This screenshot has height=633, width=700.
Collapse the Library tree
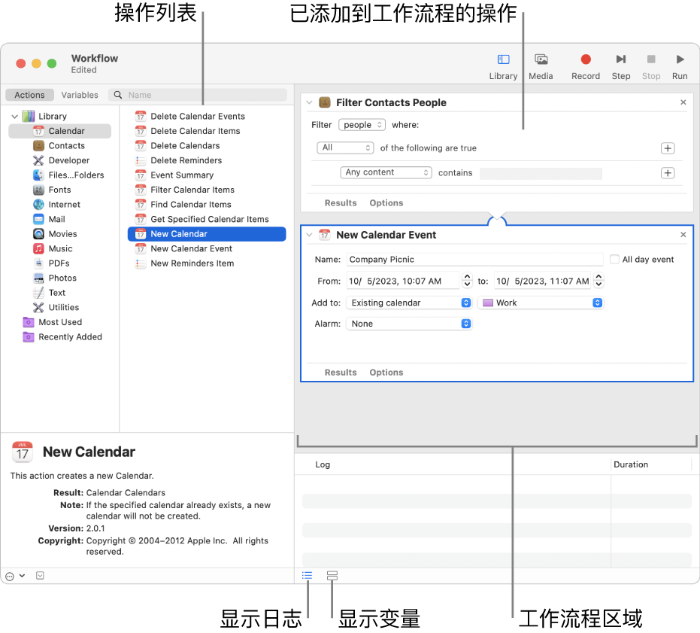[x=14, y=117]
